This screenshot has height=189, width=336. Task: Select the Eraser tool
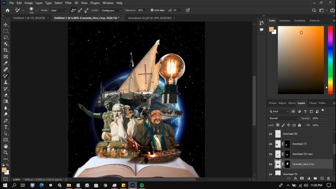tap(6, 95)
